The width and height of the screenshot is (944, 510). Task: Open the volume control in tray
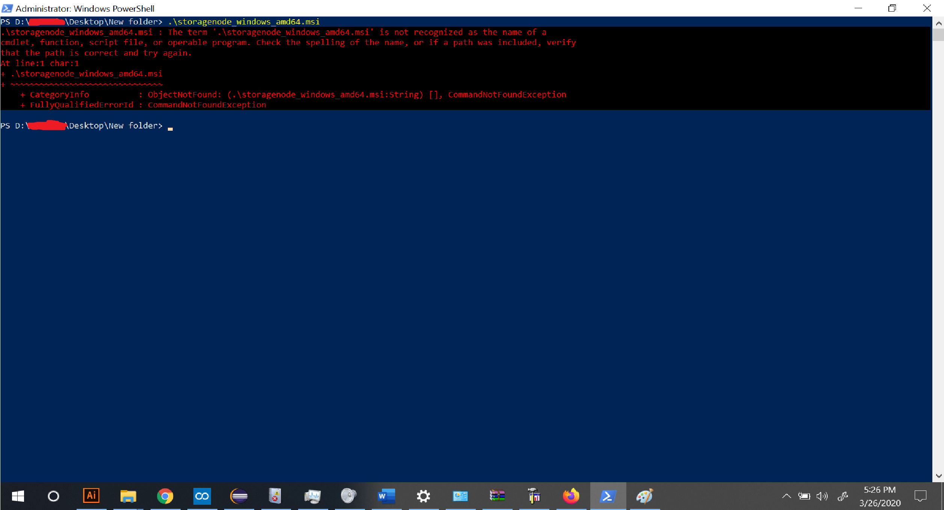click(822, 496)
